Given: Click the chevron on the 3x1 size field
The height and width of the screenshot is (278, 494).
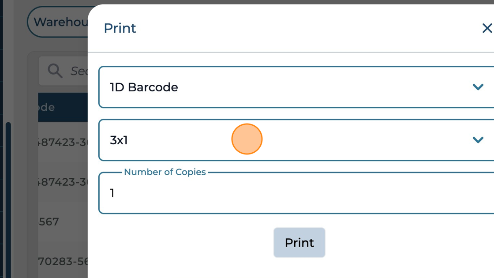Looking at the screenshot, I should pyautogui.click(x=478, y=140).
